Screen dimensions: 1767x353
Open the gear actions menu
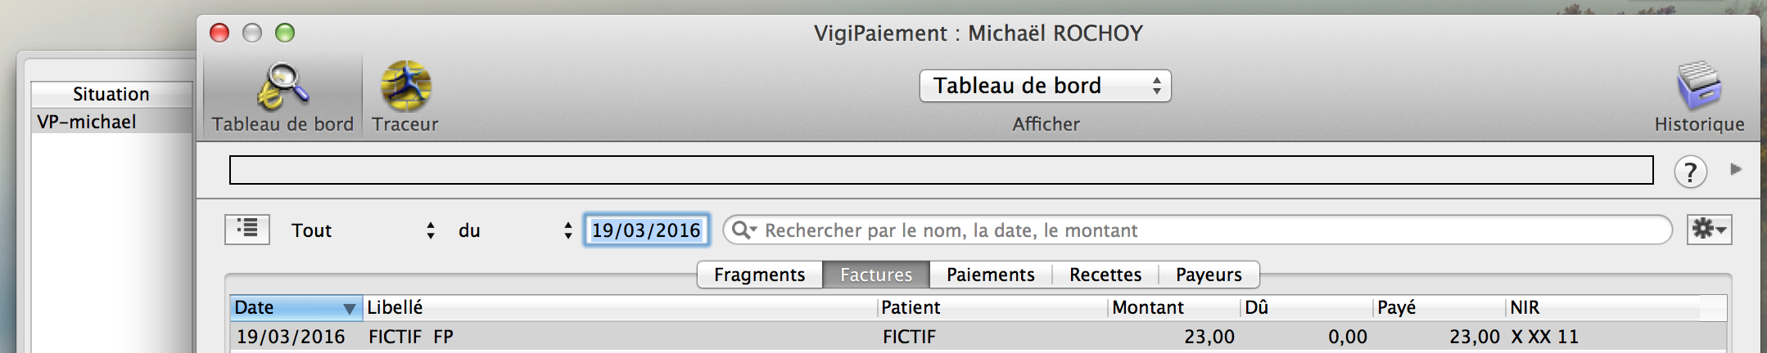(1709, 230)
